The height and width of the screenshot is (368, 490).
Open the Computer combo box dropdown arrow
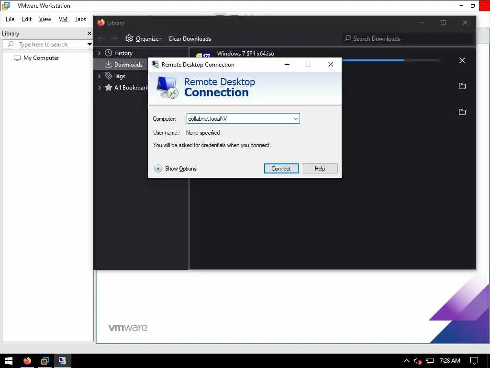[295, 119]
